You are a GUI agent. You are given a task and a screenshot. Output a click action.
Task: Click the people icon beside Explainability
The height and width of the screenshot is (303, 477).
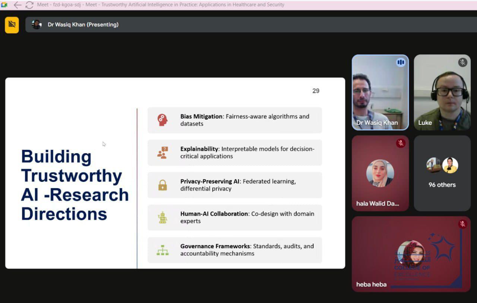[x=162, y=152]
